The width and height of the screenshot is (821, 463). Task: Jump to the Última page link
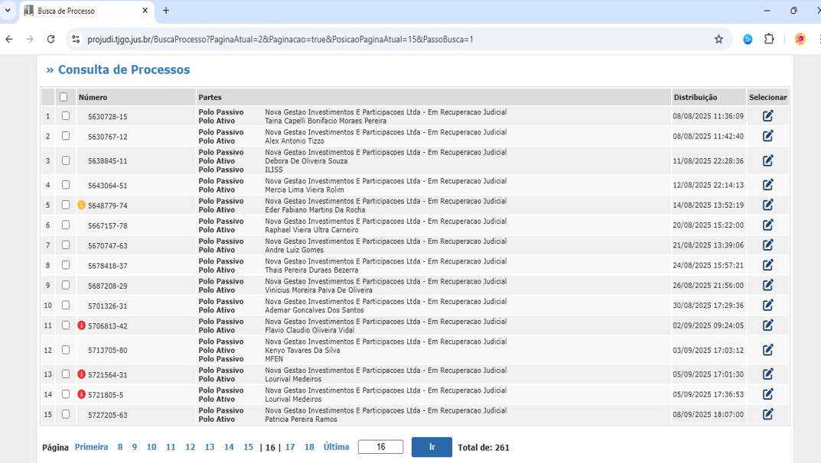336,447
